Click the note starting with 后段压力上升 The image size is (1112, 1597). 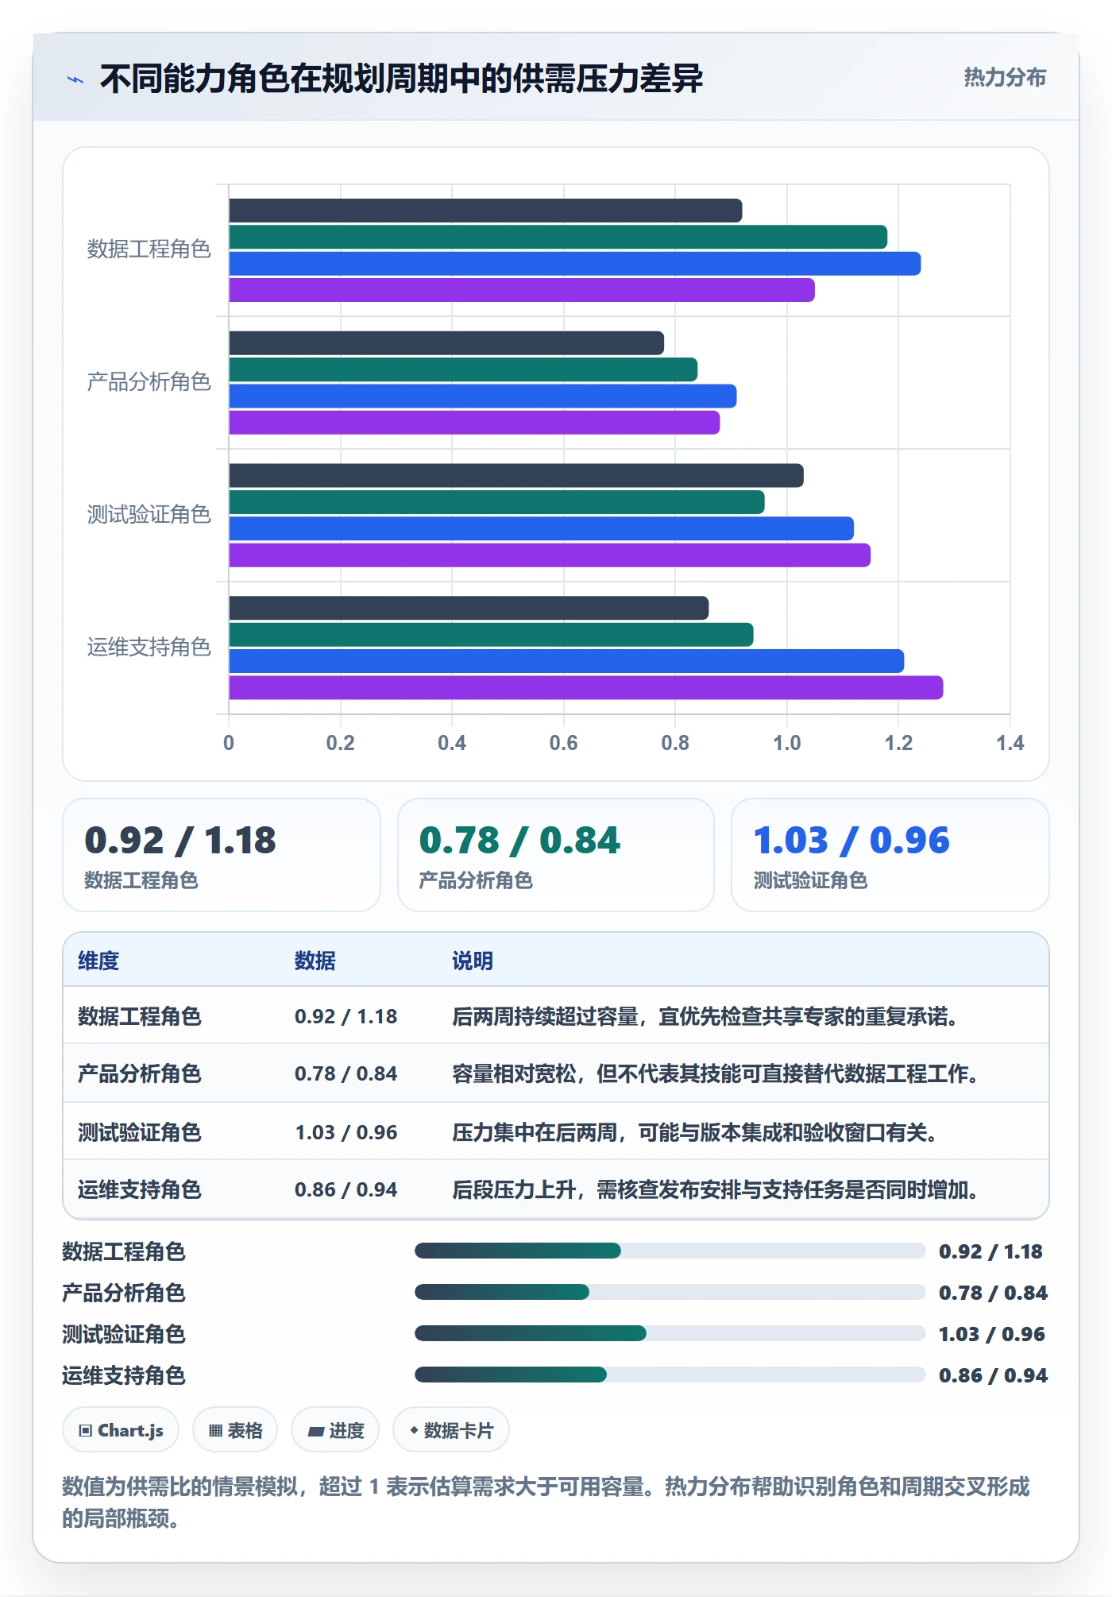pos(716,1189)
